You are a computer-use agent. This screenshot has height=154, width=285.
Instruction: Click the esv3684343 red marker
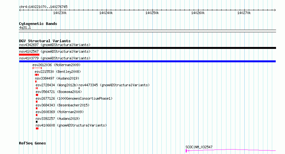(37, 108)
